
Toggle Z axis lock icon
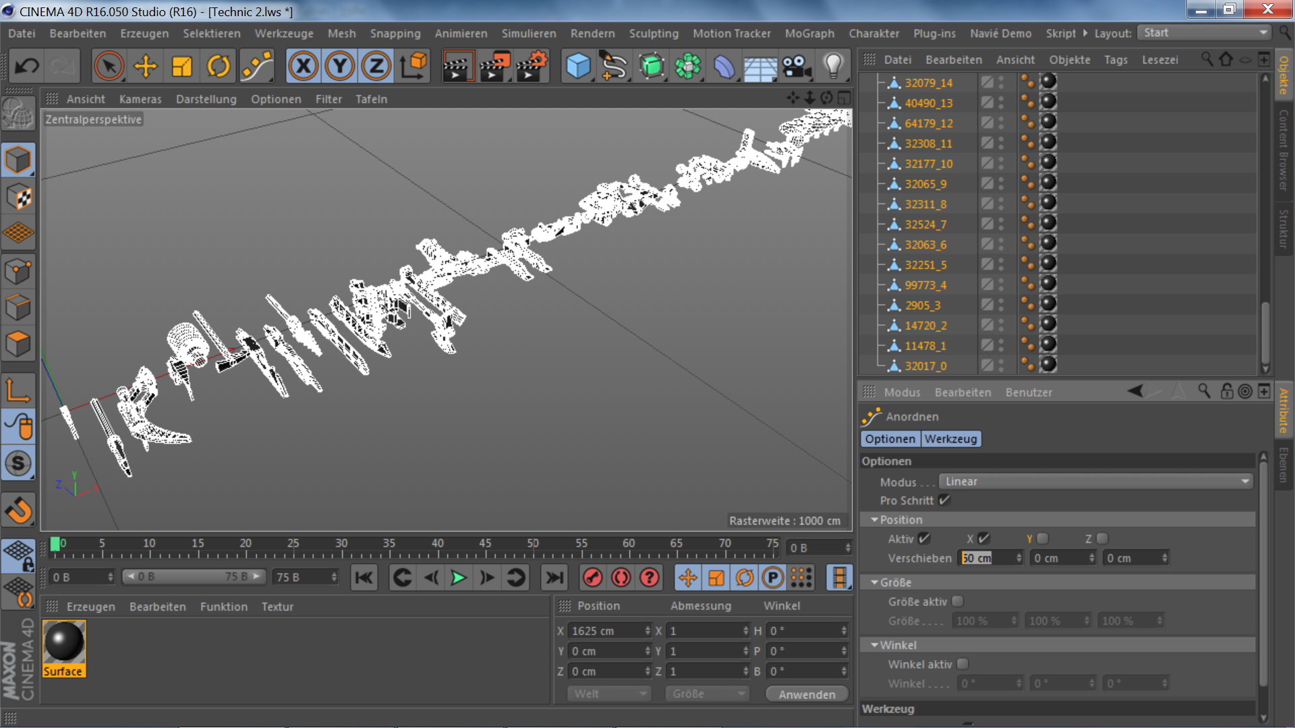tap(376, 66)
